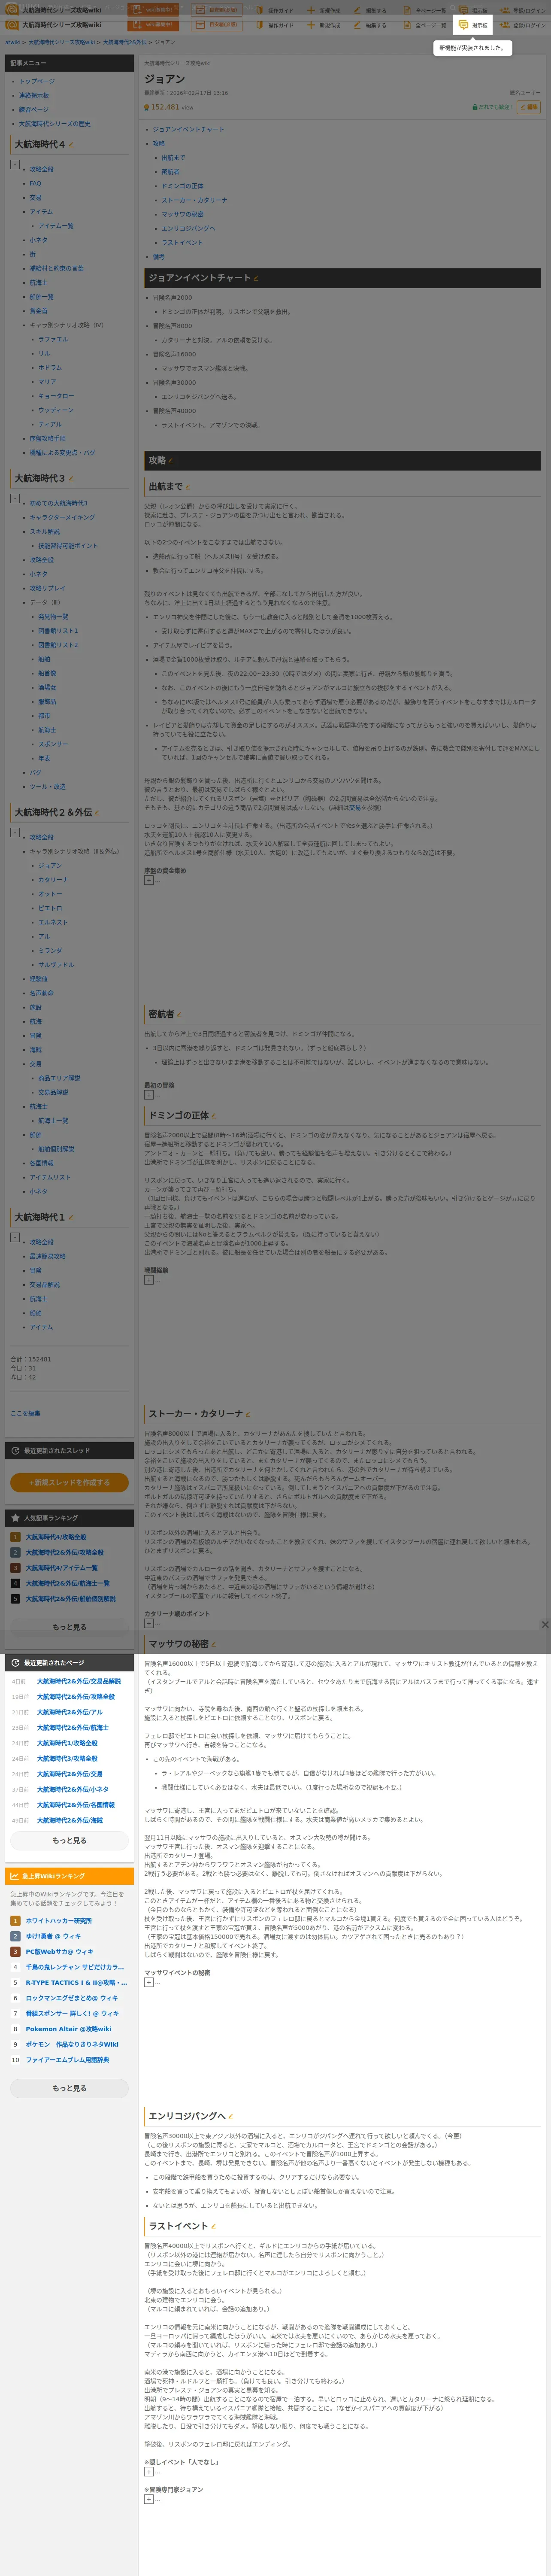
Task: Open 大航海時代3/攻略全般 recent page
Action: coord(67,1759)
